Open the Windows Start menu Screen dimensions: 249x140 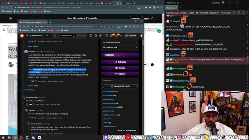click(x=3, y=137)
